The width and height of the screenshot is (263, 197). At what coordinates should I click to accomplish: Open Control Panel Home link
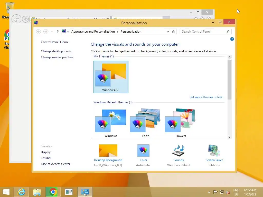55,42
